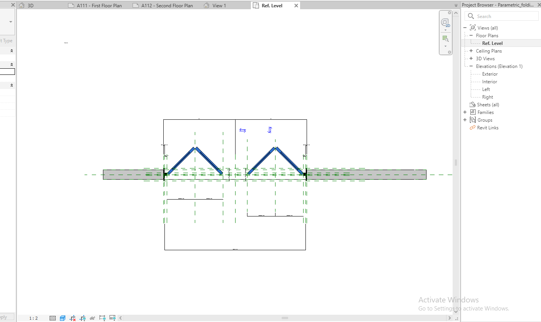Toggle the Crop View button
The height and width of the screenshot is (322, 541).
pyautogui.click(x=73, y=318)
